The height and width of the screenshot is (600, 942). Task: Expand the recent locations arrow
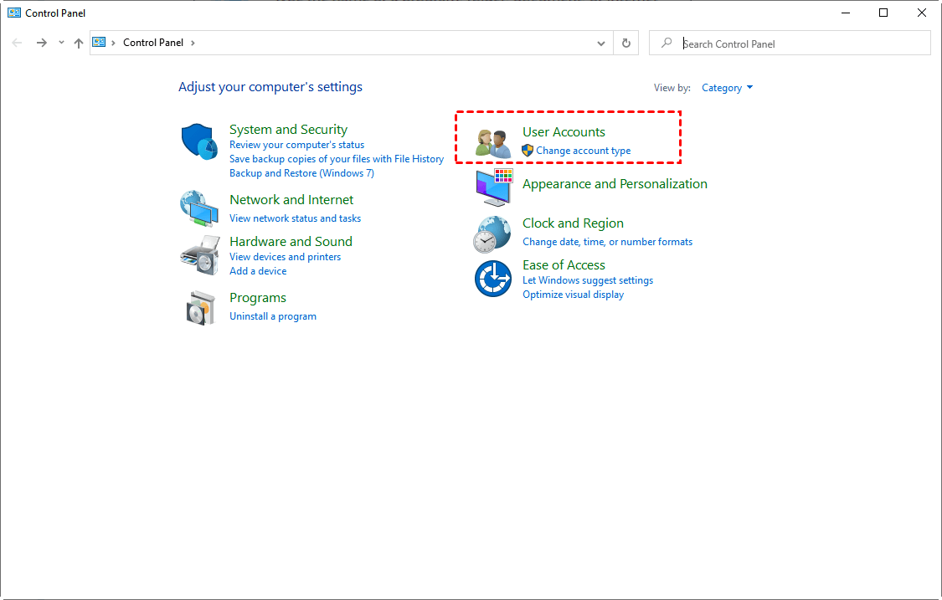click(x=61, y=43)
